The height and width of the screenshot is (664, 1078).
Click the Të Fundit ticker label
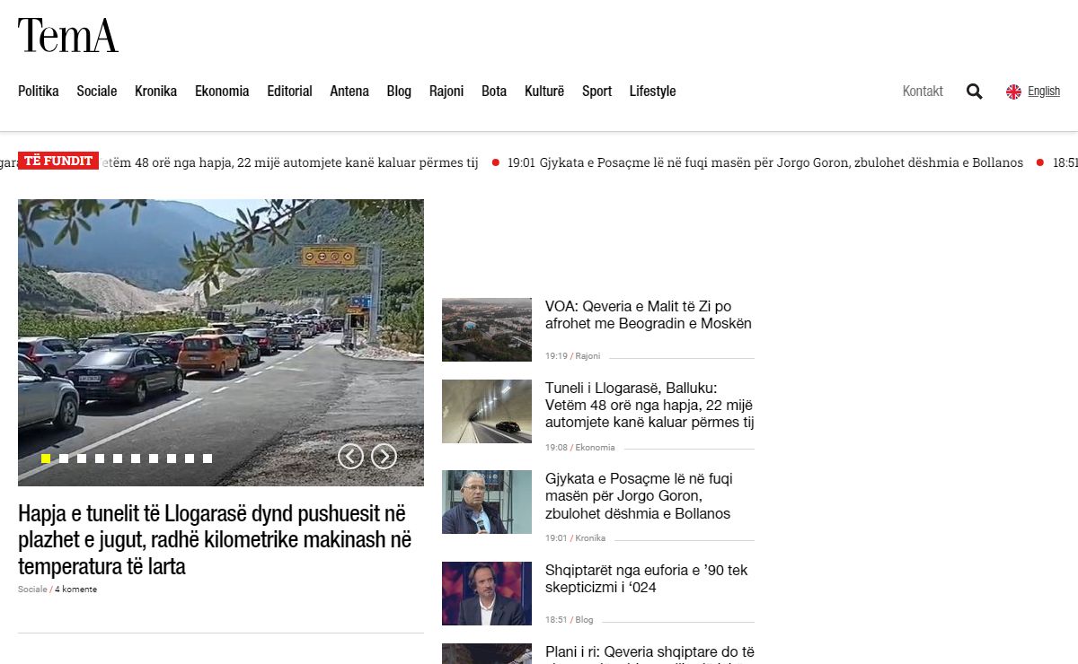click(x=58, y=161)
